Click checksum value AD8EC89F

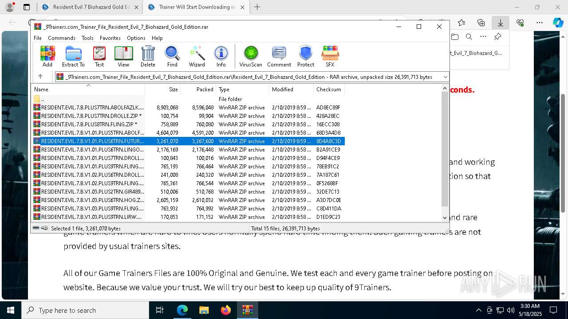click(328, 108)
